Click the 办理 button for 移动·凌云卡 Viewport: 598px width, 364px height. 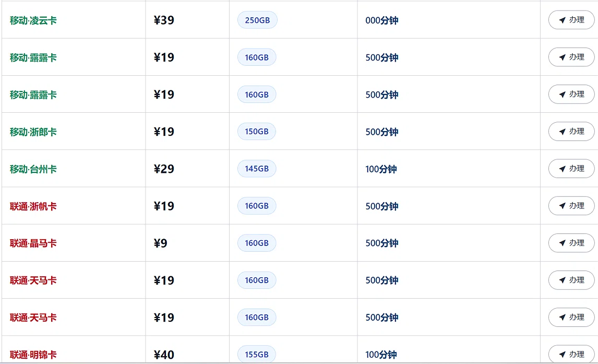tap(571, 20)
